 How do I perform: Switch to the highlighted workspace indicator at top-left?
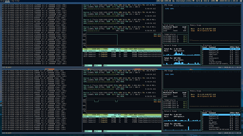click(x=7, y=1)
